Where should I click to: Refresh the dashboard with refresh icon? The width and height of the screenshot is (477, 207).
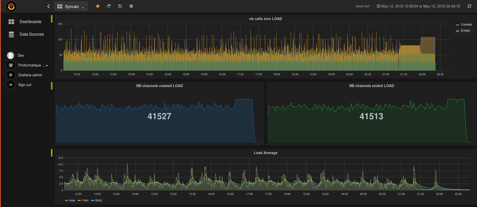click(469, 6)
